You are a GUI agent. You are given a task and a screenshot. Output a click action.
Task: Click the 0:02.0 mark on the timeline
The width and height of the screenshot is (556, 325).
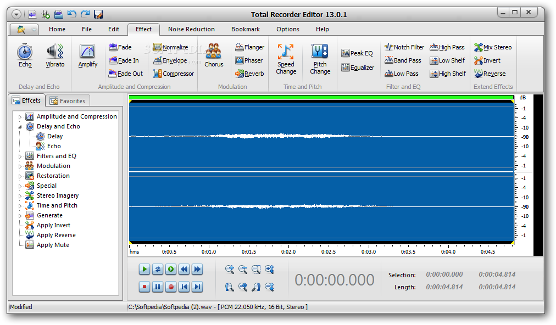tap(288, 251)
